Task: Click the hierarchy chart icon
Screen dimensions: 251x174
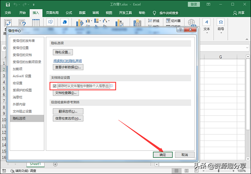Action: click(96, 21)
